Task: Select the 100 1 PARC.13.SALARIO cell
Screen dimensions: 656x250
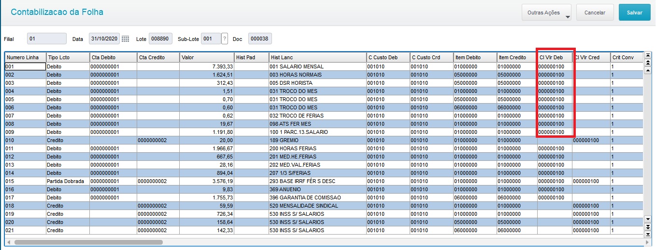Action: pos(317,132)
